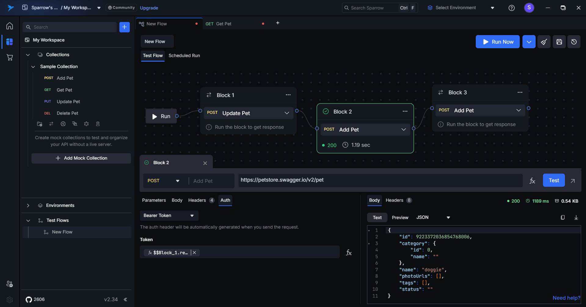The width and height of the screenshot is (586, 307).
Task: Click the Add Mock Collection button
Action: point(81,158)
